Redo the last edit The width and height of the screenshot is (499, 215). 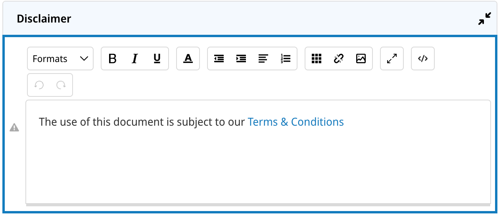(x=61, y=85)
